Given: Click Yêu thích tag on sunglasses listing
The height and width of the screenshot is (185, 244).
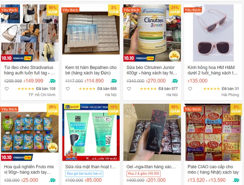Looking at the screenshot, I should click(x=193, y=10).
